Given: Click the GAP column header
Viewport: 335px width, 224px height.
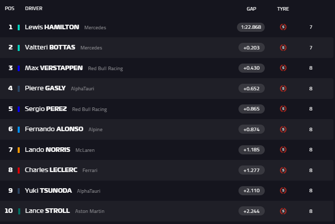Looking at the screenshot, I should tap(251, 9).
